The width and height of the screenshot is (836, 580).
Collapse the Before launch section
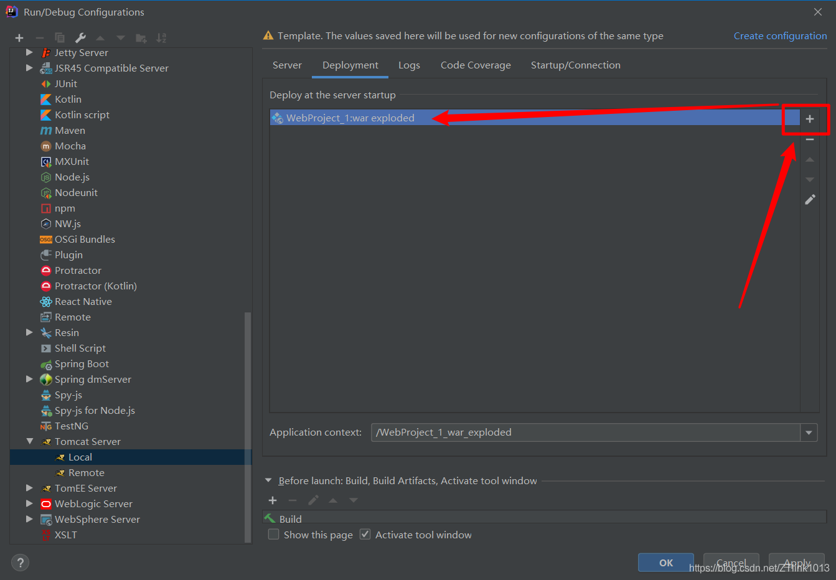(x=268, y=480)
